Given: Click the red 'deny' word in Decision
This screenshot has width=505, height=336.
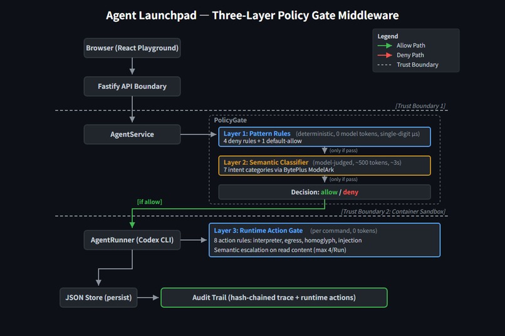Looking at the screenshot, I should coord(350,192).
